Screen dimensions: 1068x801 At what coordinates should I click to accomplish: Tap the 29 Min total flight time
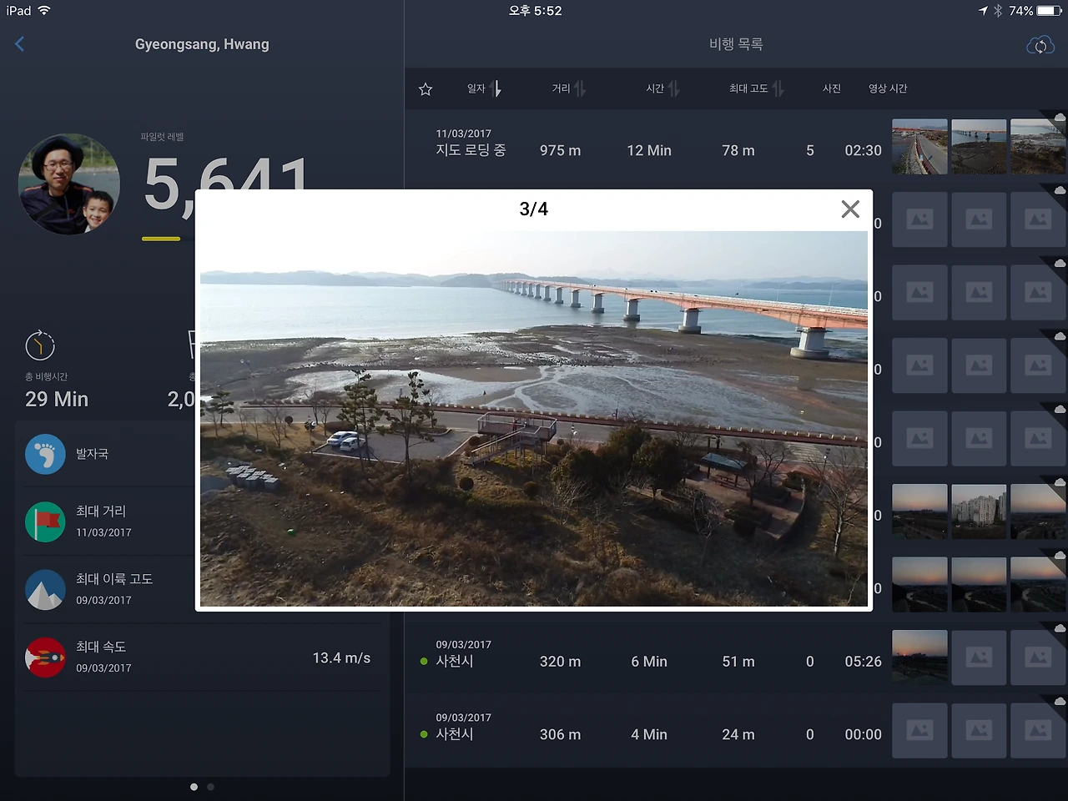tap(57, 399)
